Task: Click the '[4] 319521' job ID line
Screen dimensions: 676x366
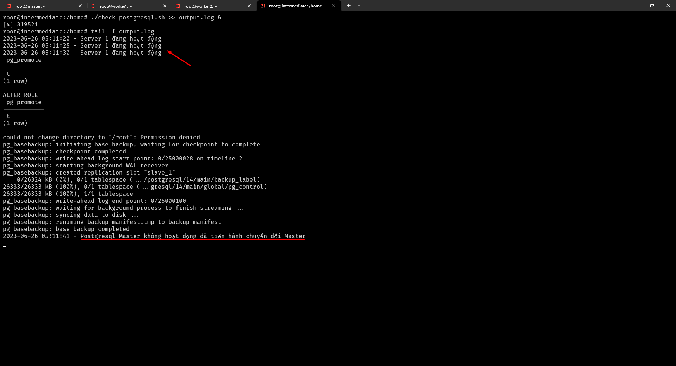Action: coord(20,24)
